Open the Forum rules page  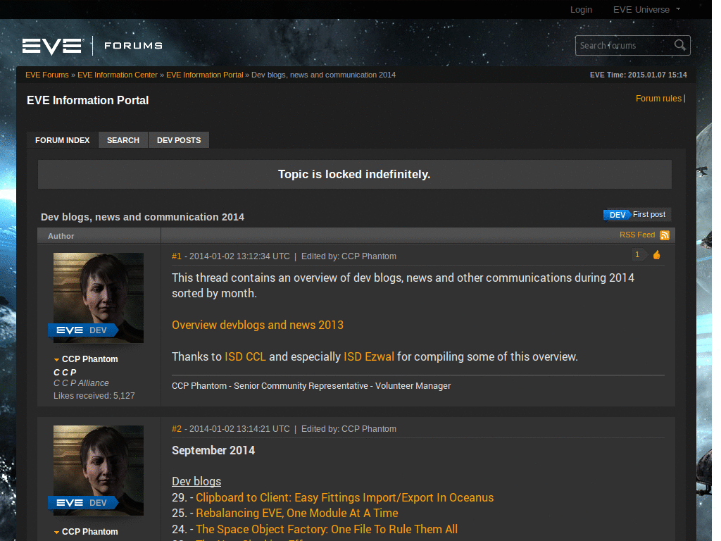click(658, 98)
